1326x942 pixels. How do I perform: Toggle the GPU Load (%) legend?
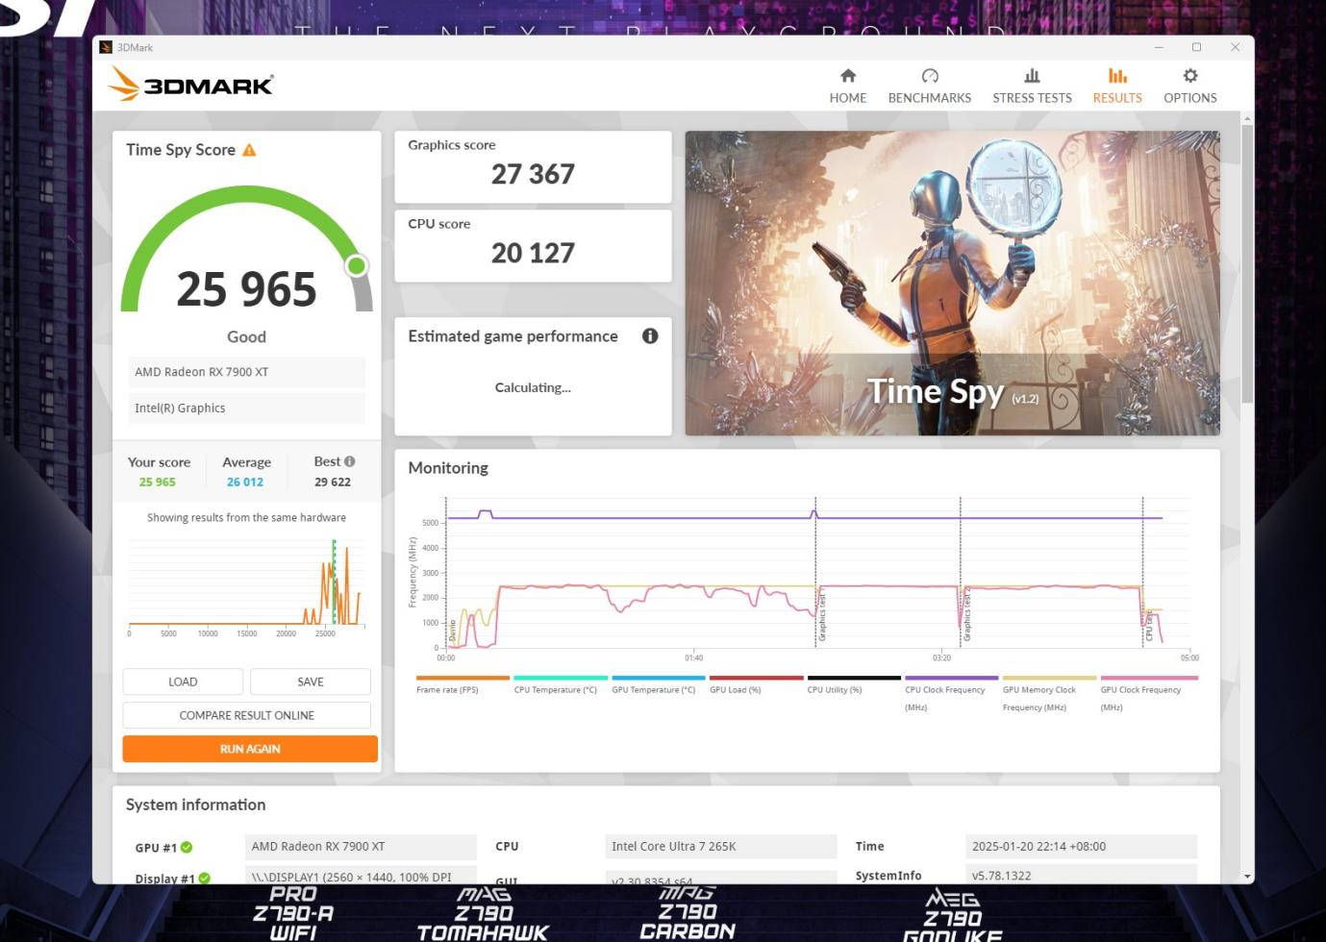(x=756, y=684)
